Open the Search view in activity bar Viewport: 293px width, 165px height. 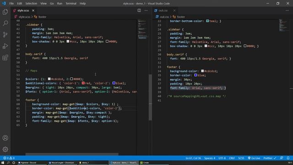coord(5,23)
